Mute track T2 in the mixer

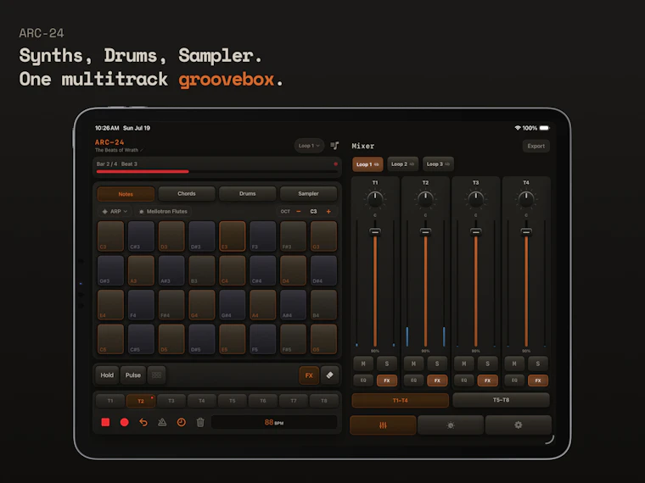pyautogui.click(x=413, y=364)
